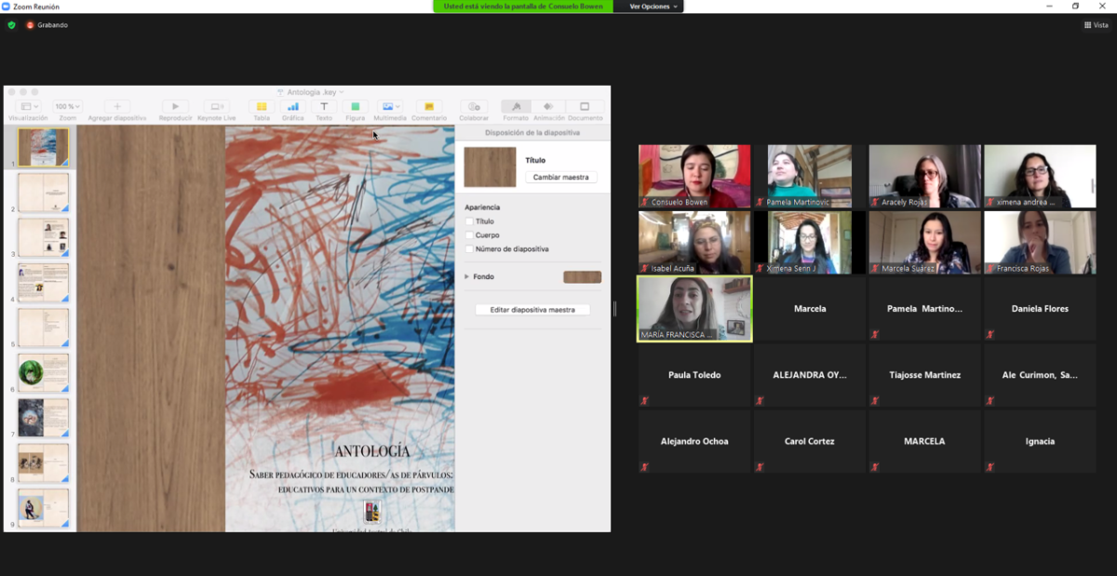Click the green encryption shield icon
The width and height of the screenshot is (1117, 576).
point(11,25)
